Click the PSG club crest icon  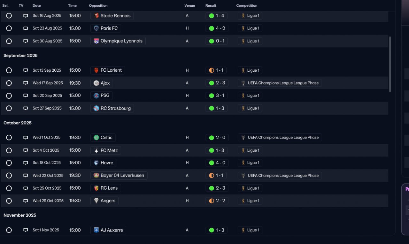click(x=96, y=96)
